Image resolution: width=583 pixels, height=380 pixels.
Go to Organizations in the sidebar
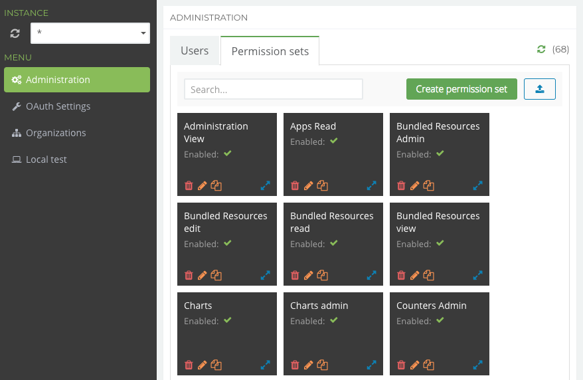coord(56,133)
